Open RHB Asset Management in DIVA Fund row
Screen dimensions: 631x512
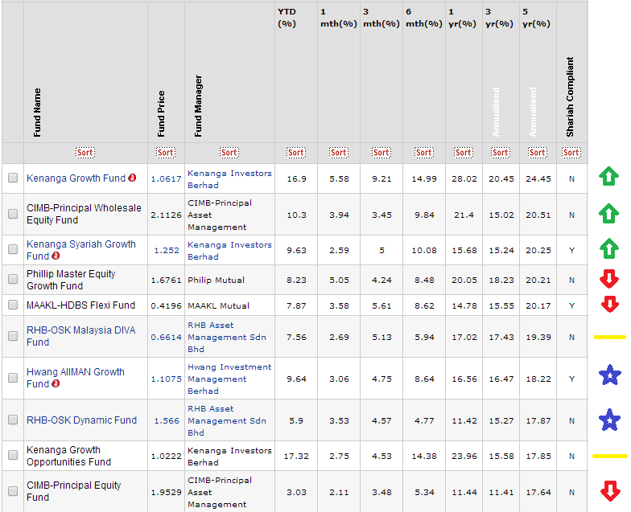(227, 338)
